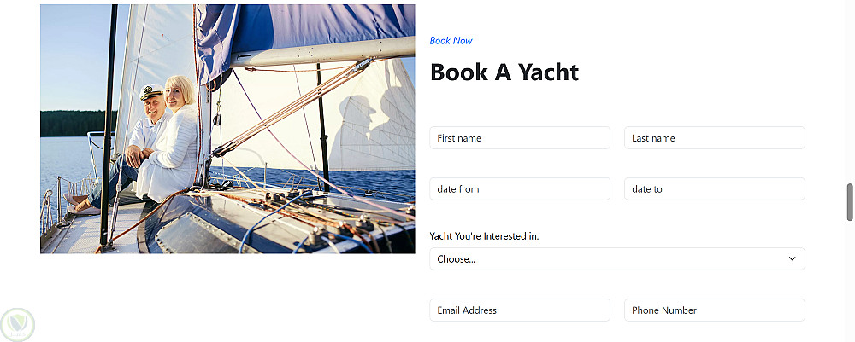Focus the Email Address input box

pos(520,310)
